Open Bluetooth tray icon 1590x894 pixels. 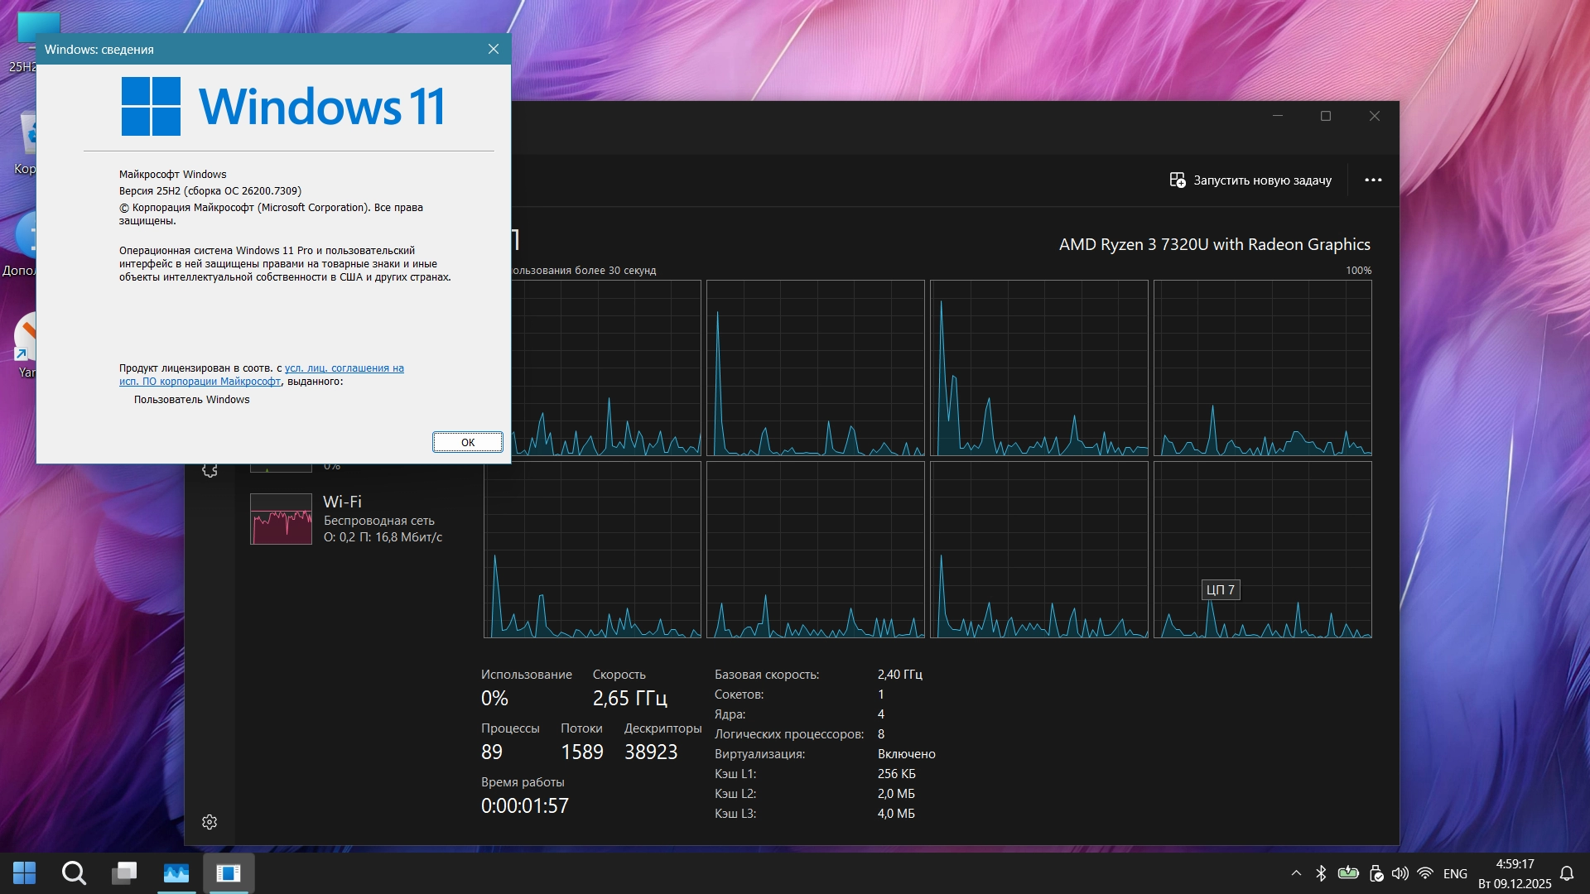(x=1321, y=873)
